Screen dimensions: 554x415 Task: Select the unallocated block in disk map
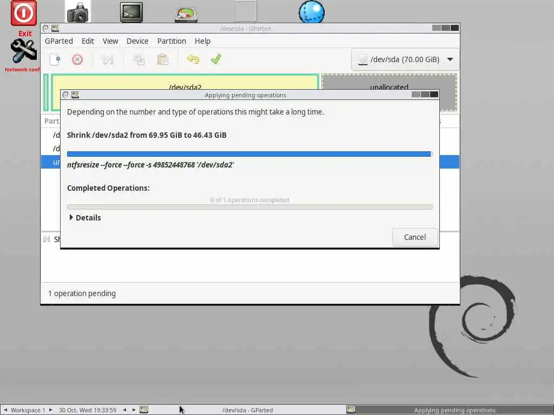click(389, 82)
